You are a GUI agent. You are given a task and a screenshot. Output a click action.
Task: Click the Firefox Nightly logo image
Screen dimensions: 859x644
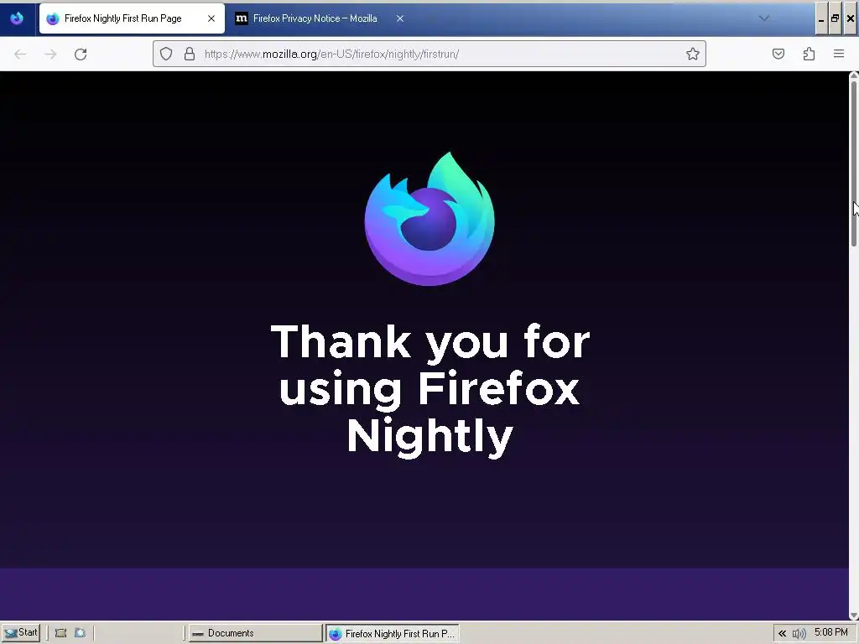[429, 219]
